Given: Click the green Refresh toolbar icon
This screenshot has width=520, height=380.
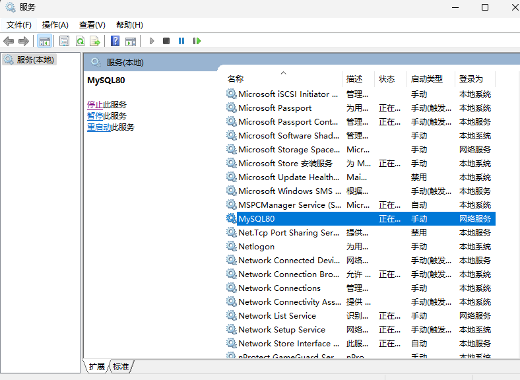Looking at the screenshot, I should pyautogui.click(x=80, y=41).
